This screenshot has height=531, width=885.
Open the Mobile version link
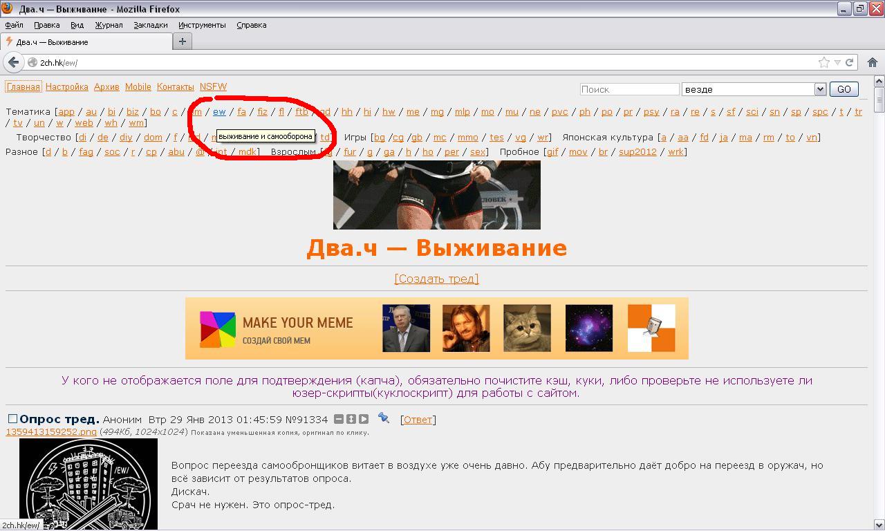138,87
